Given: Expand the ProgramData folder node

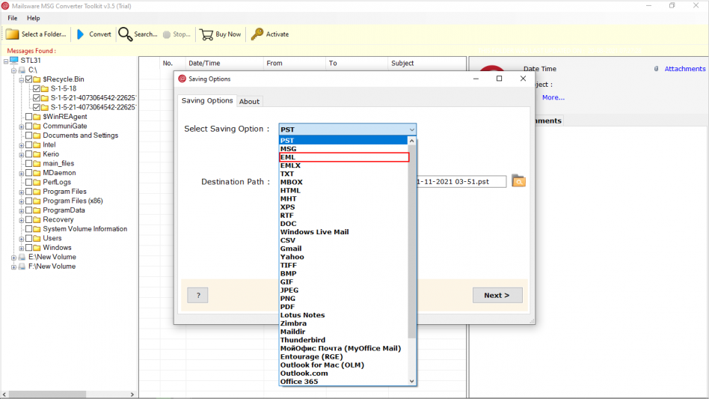Looking at the screenshot, I should pos(21,211).
